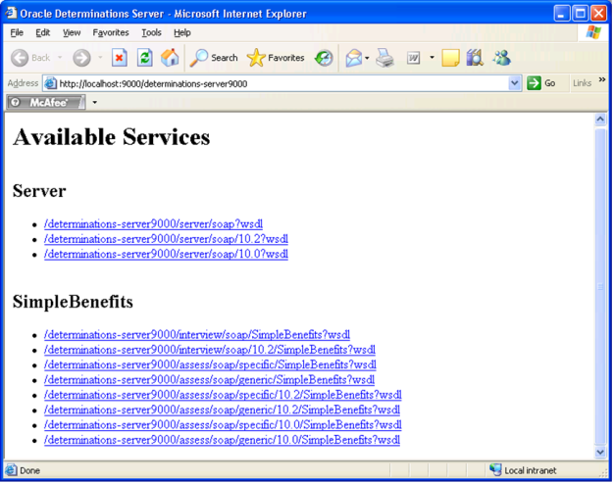Click the Internet Explorer title bar icon
The image size is (614, 483).
coord(11,13)
